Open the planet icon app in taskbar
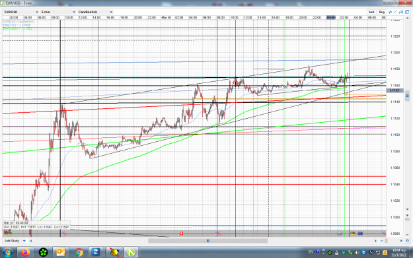Viewport: 413px width, 258px height. [x=114, y=253]
